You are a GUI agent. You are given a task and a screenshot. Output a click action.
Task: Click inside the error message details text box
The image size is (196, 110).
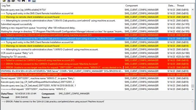pyautogui.click(x=96, y=105)
